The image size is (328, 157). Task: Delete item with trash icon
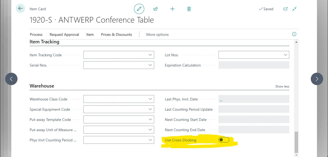point(189,9)
